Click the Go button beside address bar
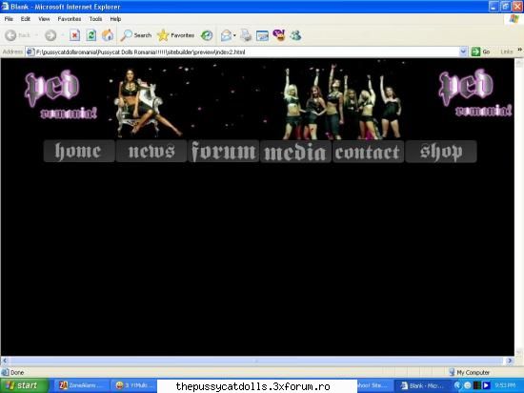The image size is (524, 393). coord(481,52)
